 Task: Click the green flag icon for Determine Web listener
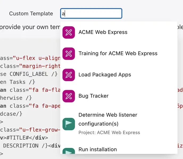(x=69, y=124)
